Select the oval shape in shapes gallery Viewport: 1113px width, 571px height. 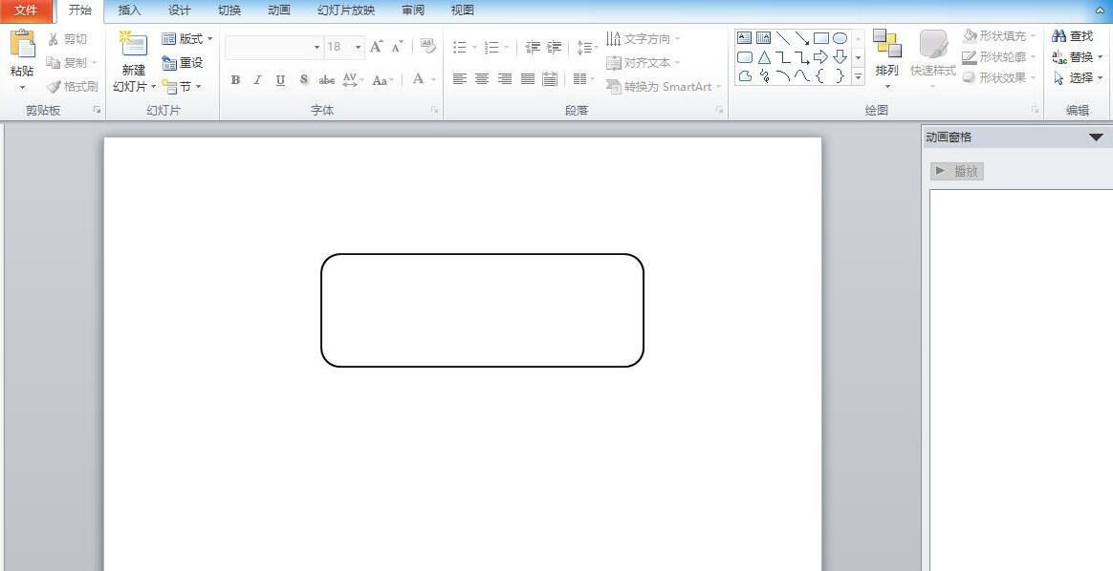point(840,38)
